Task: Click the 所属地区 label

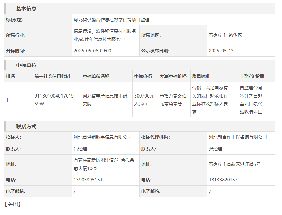Action: pos(151,35)
